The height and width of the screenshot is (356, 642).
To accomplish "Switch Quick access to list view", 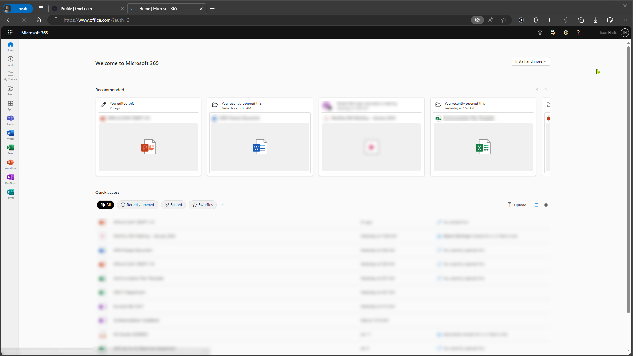I will pos(537,205).
